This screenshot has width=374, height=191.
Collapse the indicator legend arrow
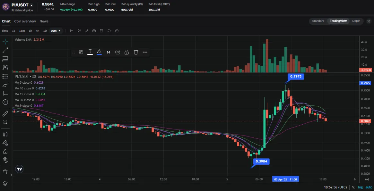(17, 111)
